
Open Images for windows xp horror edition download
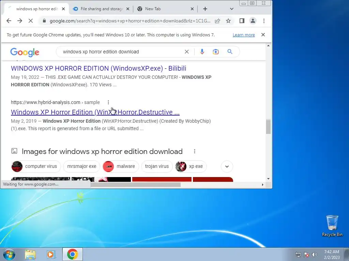point(102,151)
